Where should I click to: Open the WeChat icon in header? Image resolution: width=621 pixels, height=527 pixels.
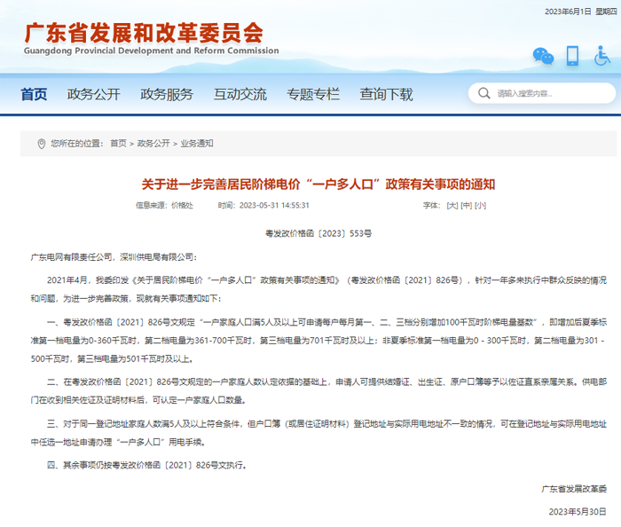542,56
